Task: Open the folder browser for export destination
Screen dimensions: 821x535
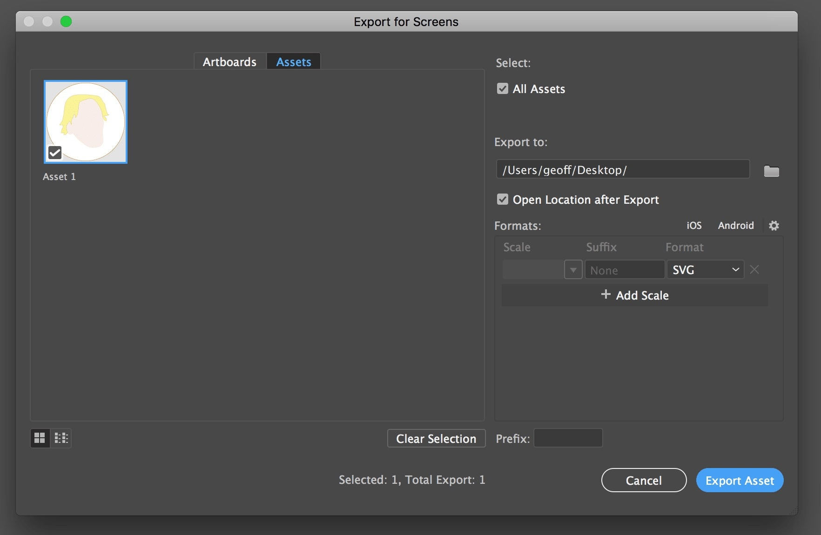Action: pyautogui.click(x=771, y=170)
